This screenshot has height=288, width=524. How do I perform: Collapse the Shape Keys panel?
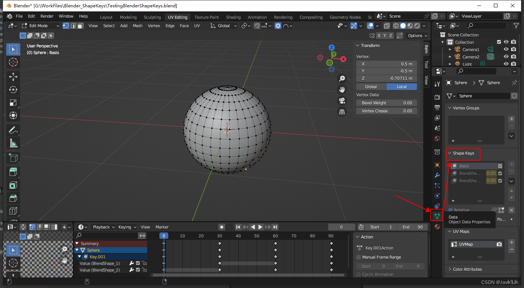point(449,153)
